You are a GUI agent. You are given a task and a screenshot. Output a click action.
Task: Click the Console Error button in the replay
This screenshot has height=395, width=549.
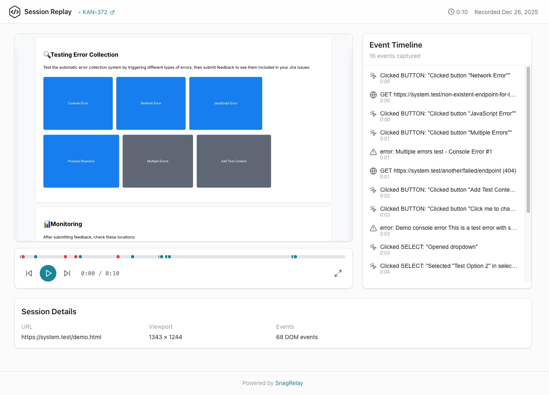[78, 104]
